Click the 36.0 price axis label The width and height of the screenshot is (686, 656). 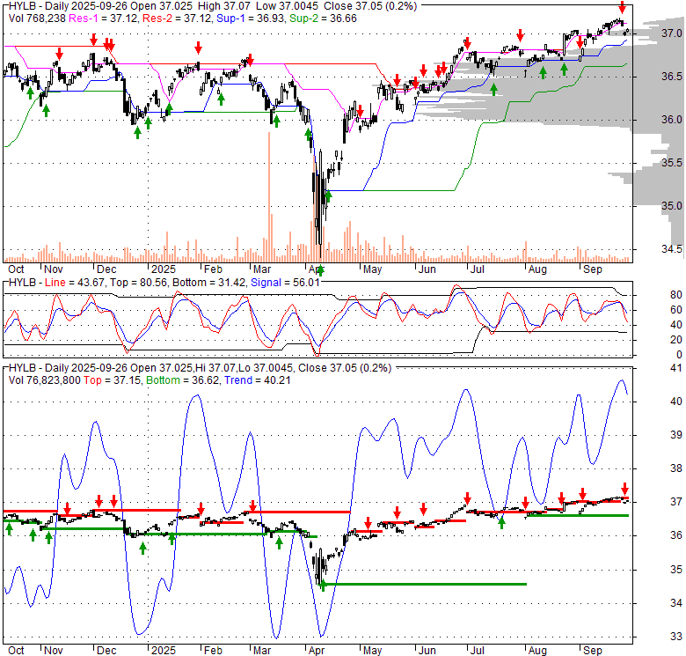click(x=672, y=120)
